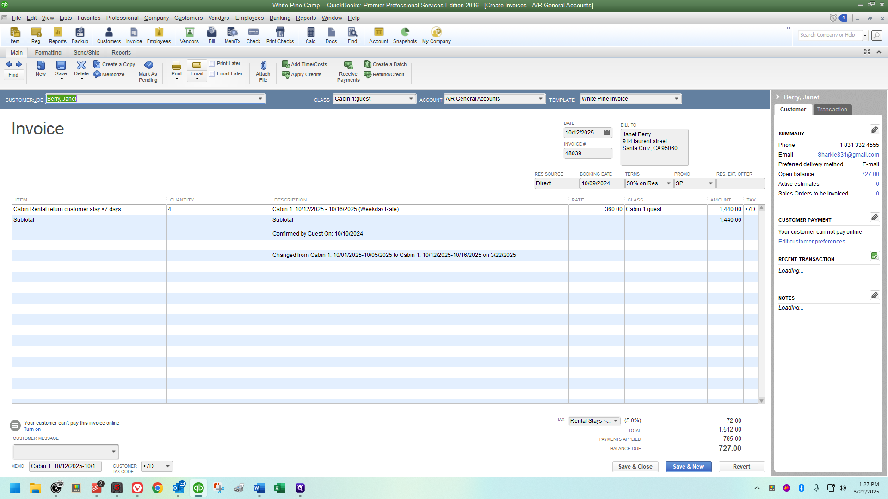Open the Snapshots icon
This screenshot has height=499, width=888.
coord(405,35)
